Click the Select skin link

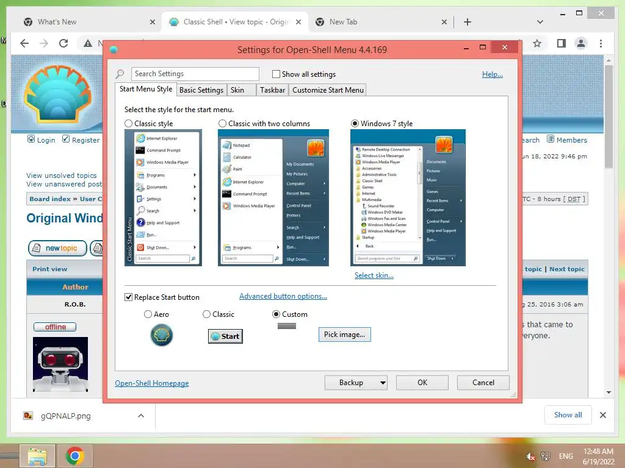point(374,275)
